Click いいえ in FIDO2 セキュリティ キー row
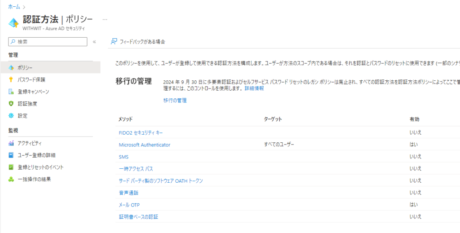Screen dimensions: 460x233 pyautogui.click(x=416, y=132)
